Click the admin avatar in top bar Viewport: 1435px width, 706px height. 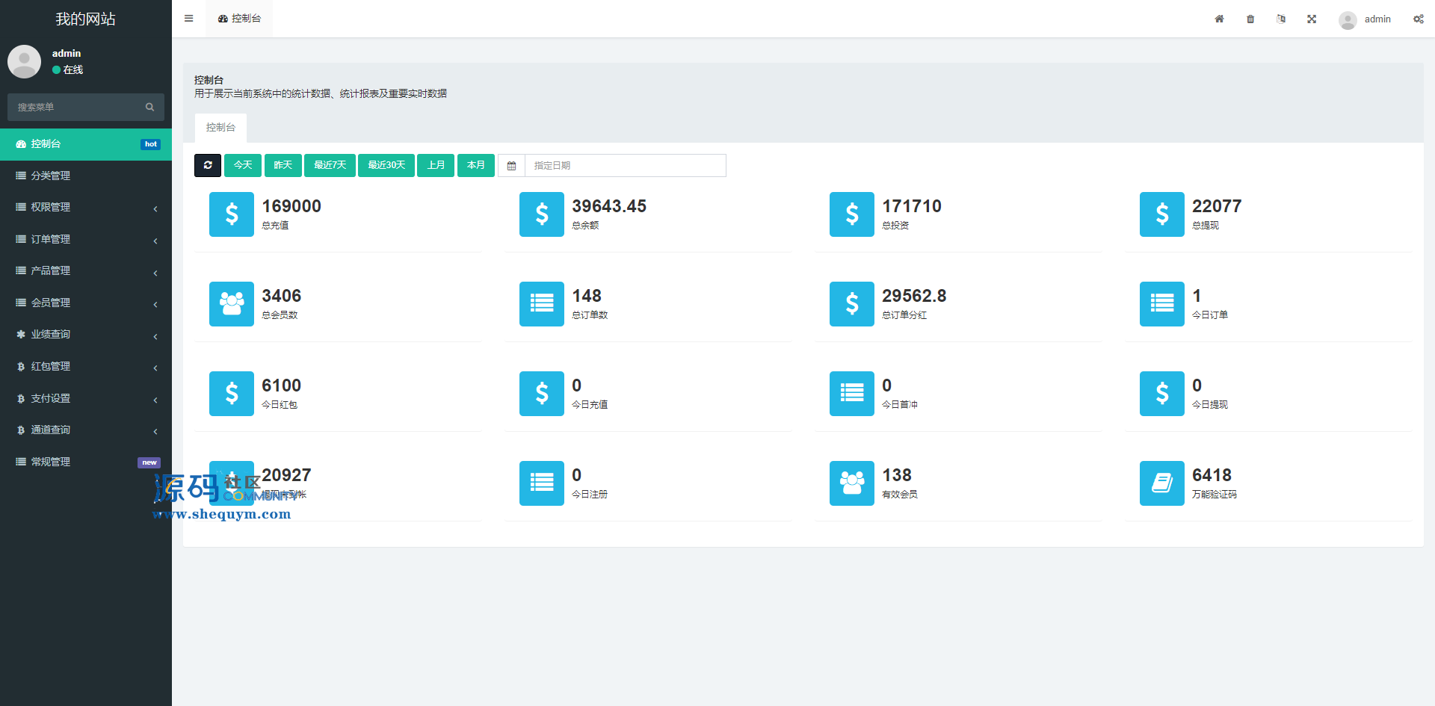(x=1348, y=19)
